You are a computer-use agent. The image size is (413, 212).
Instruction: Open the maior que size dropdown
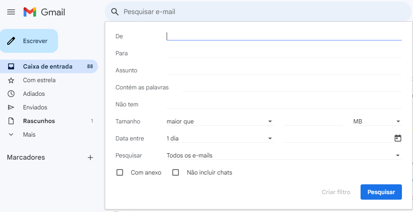click(x=219, y=121)
